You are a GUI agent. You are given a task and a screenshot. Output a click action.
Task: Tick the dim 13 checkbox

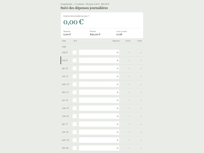(74, 92)
